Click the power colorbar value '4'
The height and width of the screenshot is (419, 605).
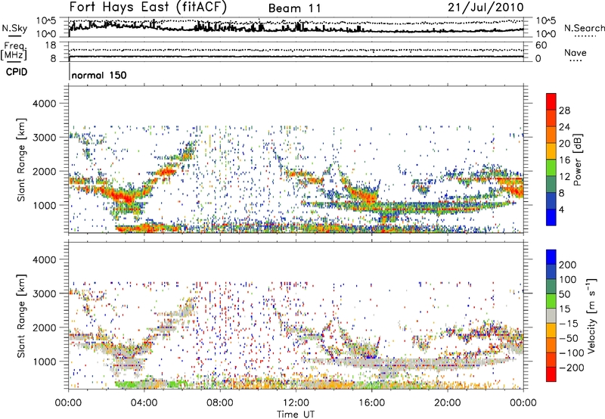pos(561,209)
